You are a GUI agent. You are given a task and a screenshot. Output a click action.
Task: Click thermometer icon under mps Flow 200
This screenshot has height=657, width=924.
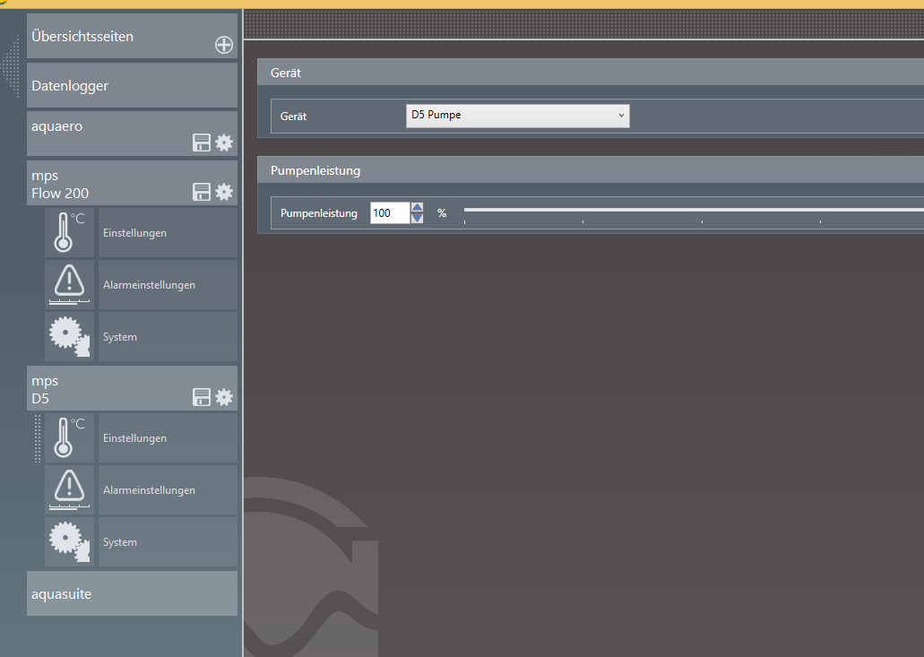[69, 233]
